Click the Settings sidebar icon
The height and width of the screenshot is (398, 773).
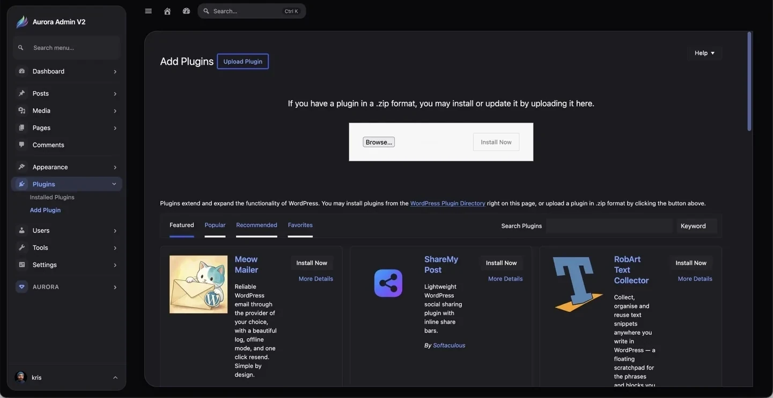21,265
